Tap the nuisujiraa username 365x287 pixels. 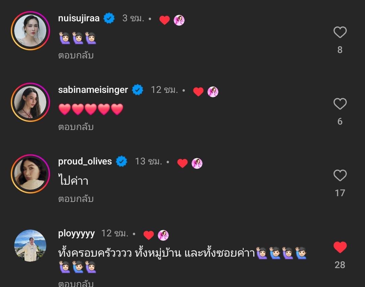click(x=79, y=18)
